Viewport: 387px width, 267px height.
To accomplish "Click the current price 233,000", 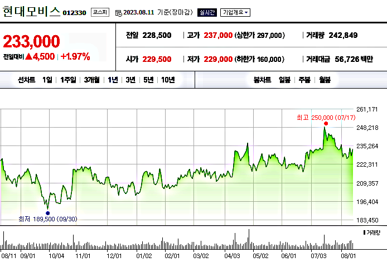I will (31, 41).
